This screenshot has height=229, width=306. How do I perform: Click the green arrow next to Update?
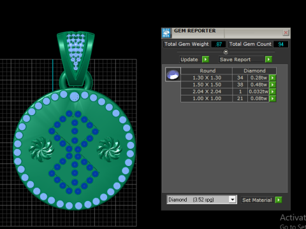(x=205, y=59)
